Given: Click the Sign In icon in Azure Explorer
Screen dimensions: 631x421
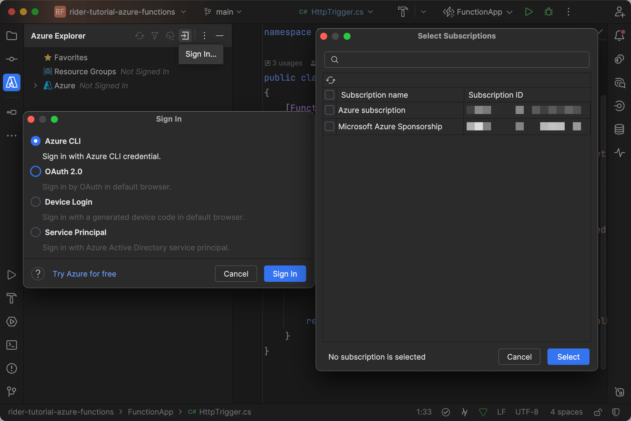Looking at the screenshot, I should click(x=185, y=36).
